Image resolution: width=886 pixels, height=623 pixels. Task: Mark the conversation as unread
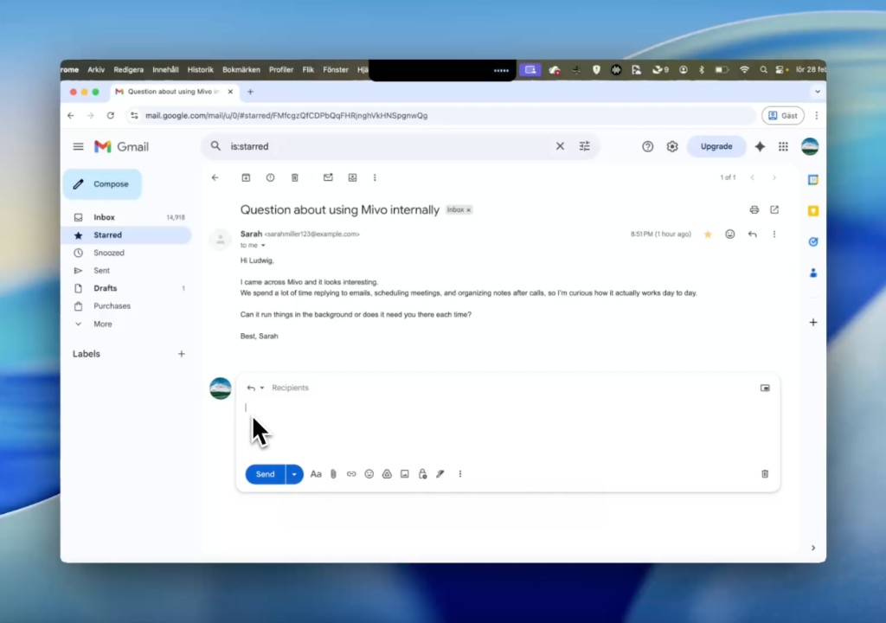coord(328,177)
